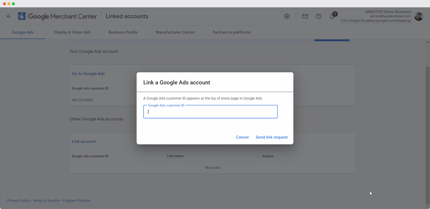Click the CSS: Google Shopping account text
430x209 pixels.
(x=376, y=21)
